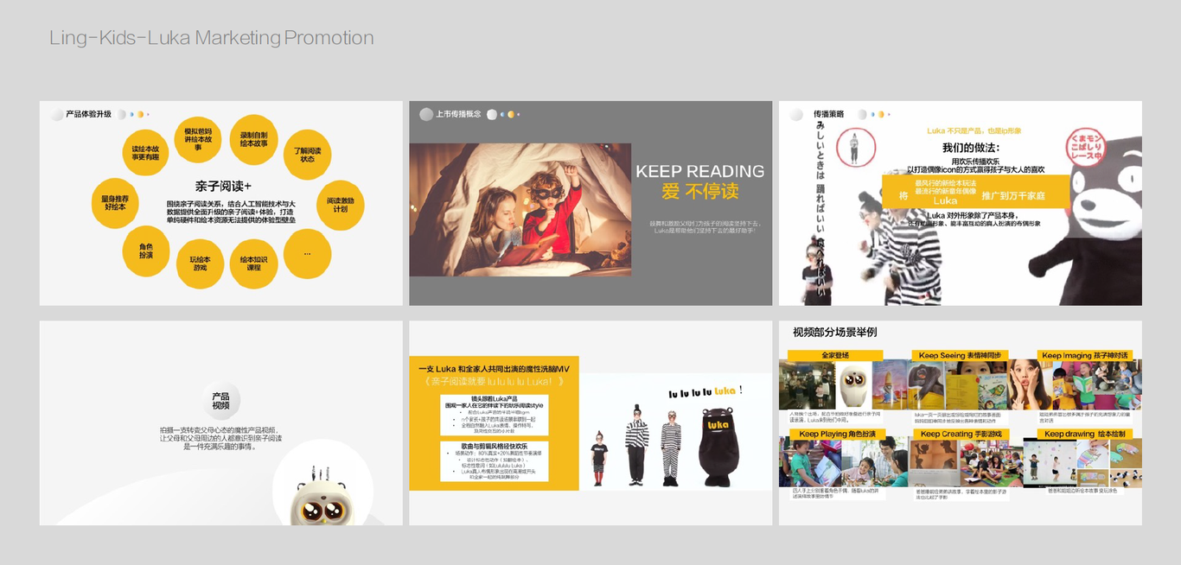Click the black bear costume with Luka logo

[718, 447]
